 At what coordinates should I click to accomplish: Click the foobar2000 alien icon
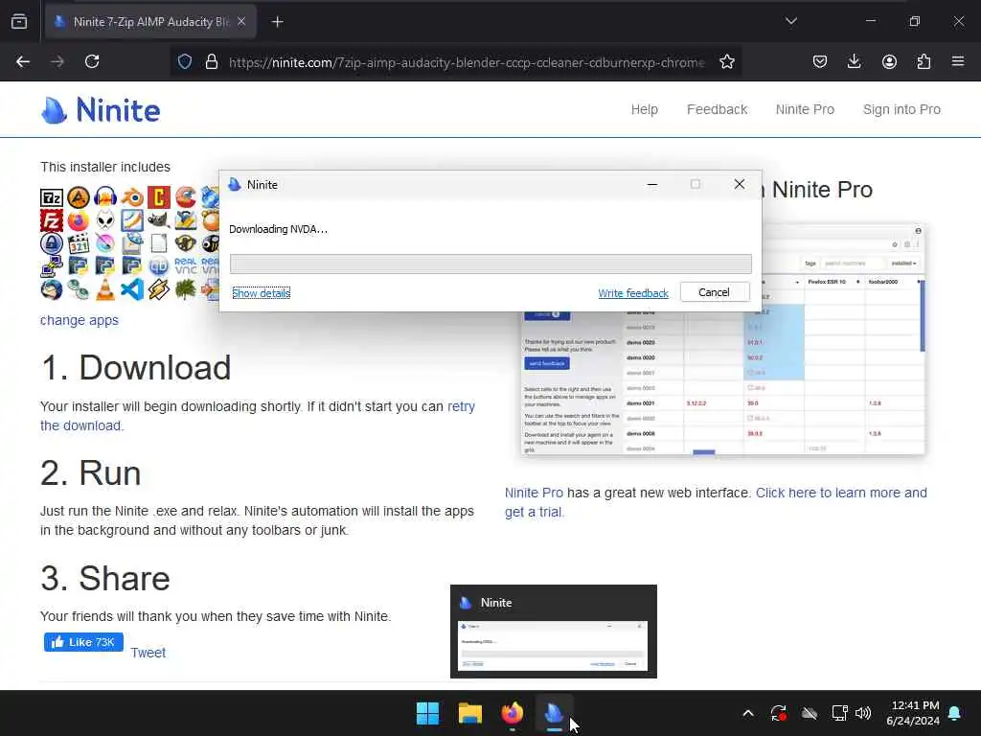click(x=105, y=221)
